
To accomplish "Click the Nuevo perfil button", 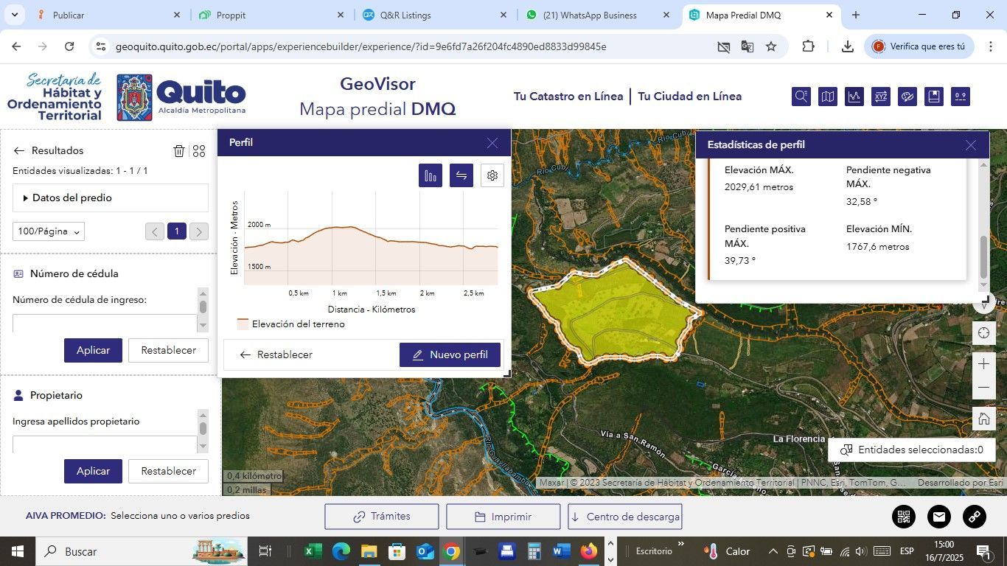I will [450, 354].
